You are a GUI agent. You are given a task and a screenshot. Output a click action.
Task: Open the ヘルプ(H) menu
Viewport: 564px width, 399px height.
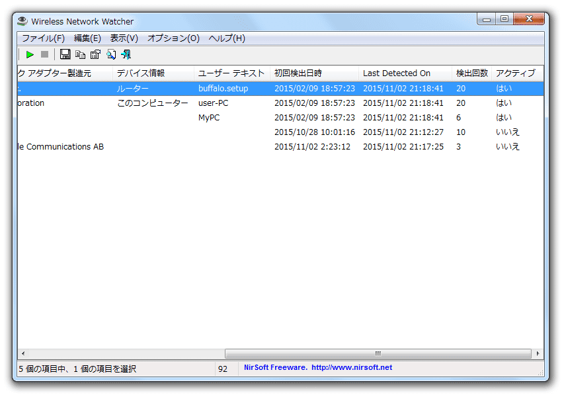point(227,38)
